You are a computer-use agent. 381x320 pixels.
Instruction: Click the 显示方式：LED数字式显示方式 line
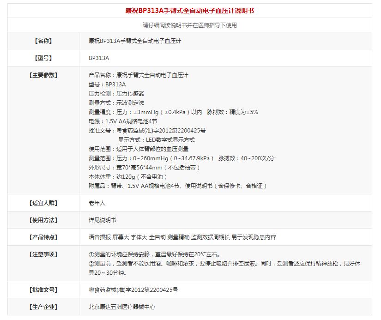pyautogui.click(x=156, y=140)
